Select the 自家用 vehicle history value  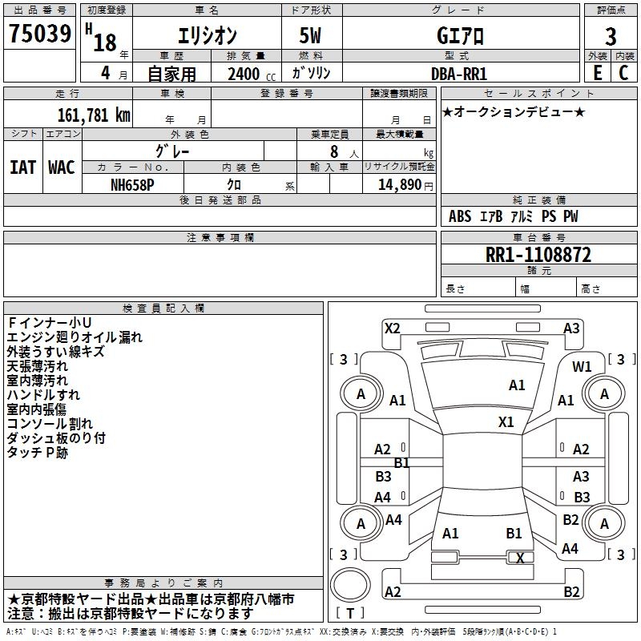click(x=171, y=74)
